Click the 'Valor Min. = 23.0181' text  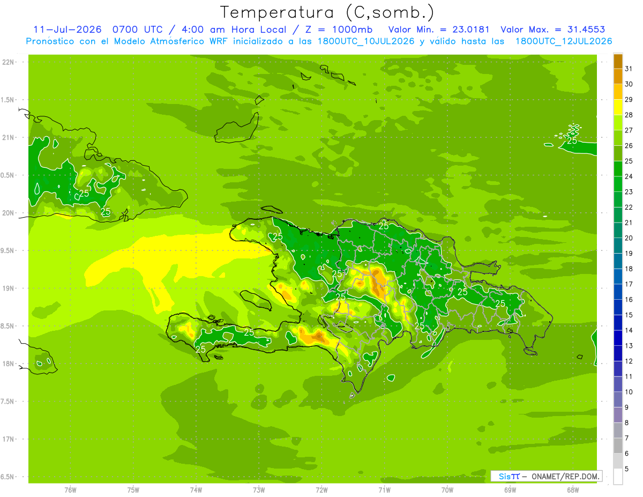pos(439,29)
